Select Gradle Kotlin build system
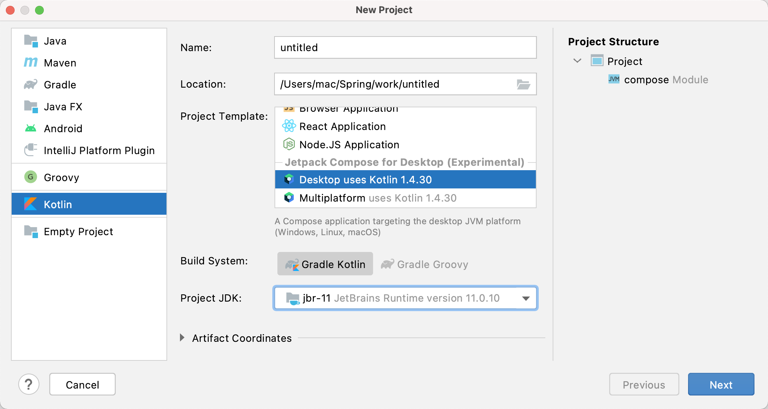Image resolution: width=768 pixels, height=409 pixels. pyautogui.click(x=325, y=264)
